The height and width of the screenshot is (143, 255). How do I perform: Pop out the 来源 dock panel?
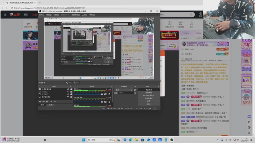click(71, 86)
